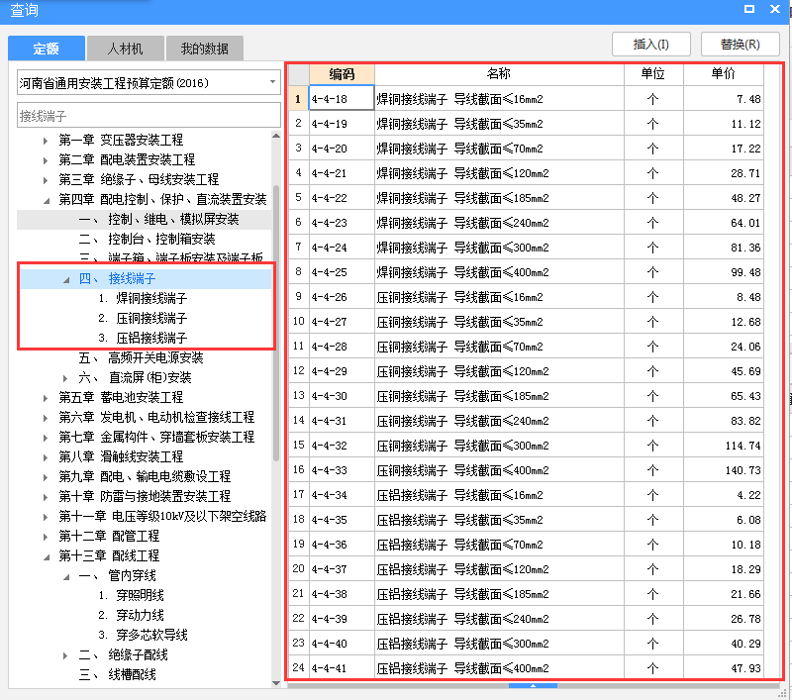Image resolution: width=792 pixels, height=700 pixels.
Task: Select code cell 4-4-21
Action: pos(342,173)
